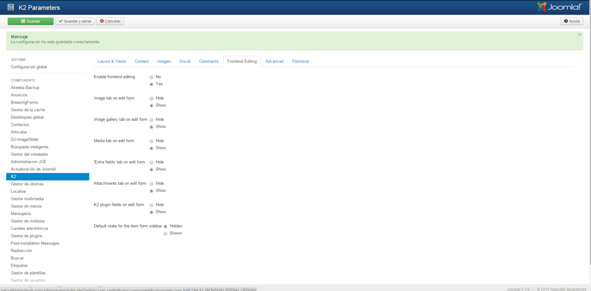
Task: Select Show for 'Extra fields' tab
Action: click(152, 169)
